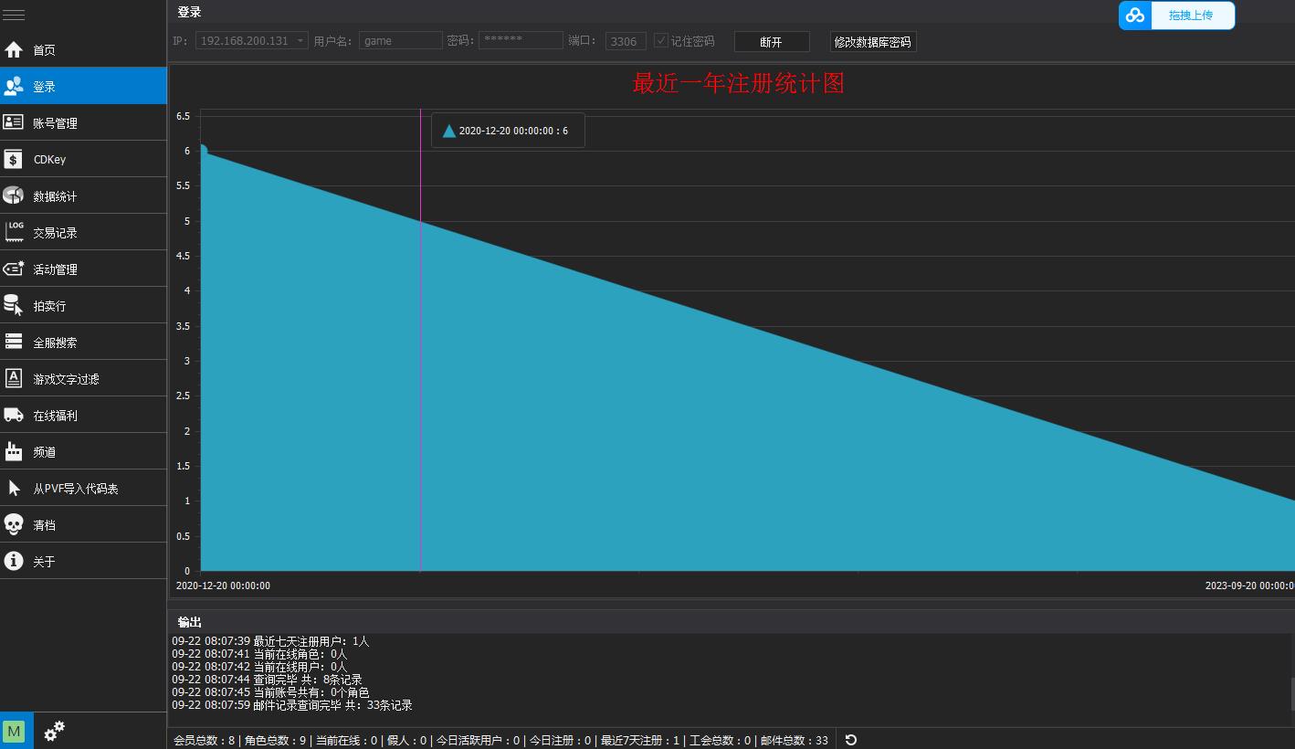Click the 2020-12-20 data point marker

coord(203,151)
